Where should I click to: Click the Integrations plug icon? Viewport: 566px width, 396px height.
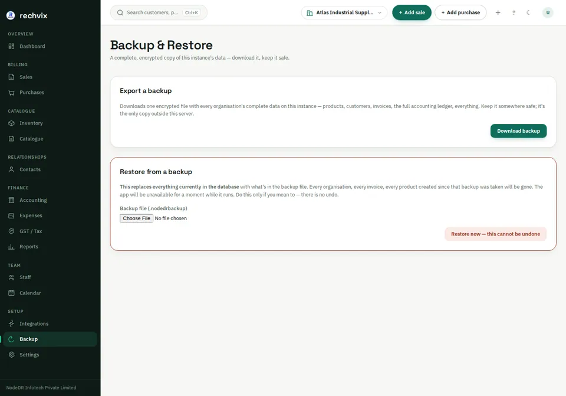pos(12,324)
